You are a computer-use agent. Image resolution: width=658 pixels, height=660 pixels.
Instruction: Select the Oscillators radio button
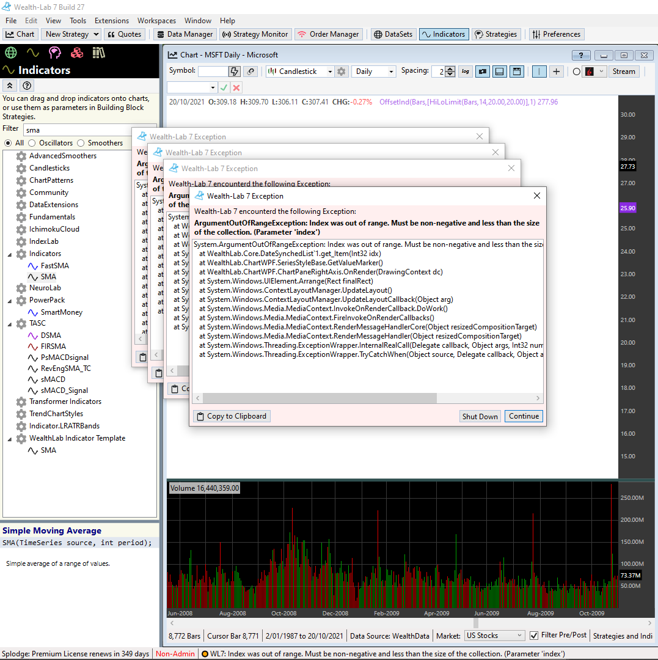click(x=33, y=143)
